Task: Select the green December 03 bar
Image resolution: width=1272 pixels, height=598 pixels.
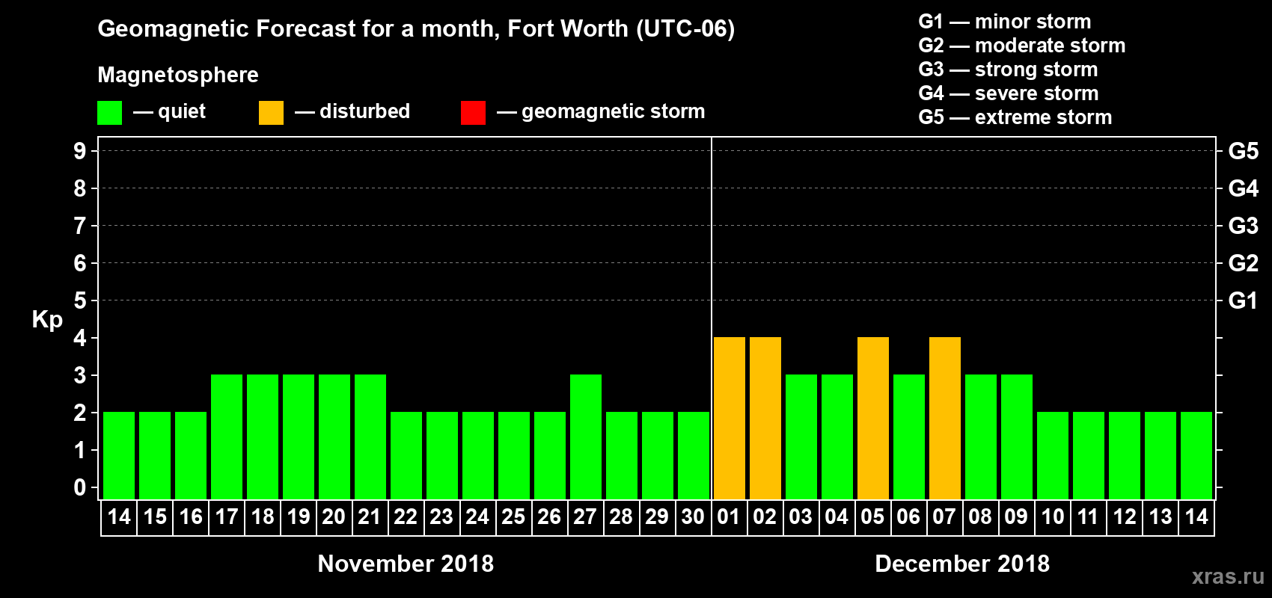Action: click(801, 437)
